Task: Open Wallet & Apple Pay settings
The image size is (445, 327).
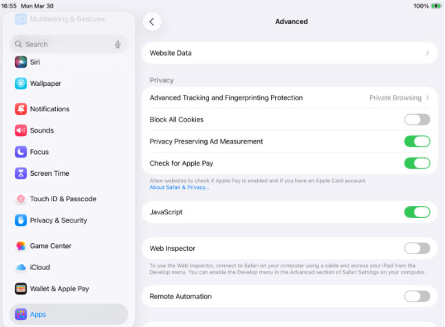Action: click(x=59, y=289)
